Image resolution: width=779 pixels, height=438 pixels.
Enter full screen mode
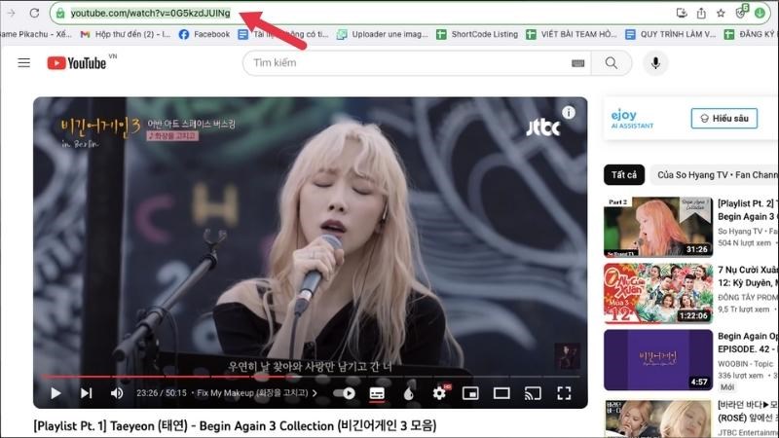(564, 393)
